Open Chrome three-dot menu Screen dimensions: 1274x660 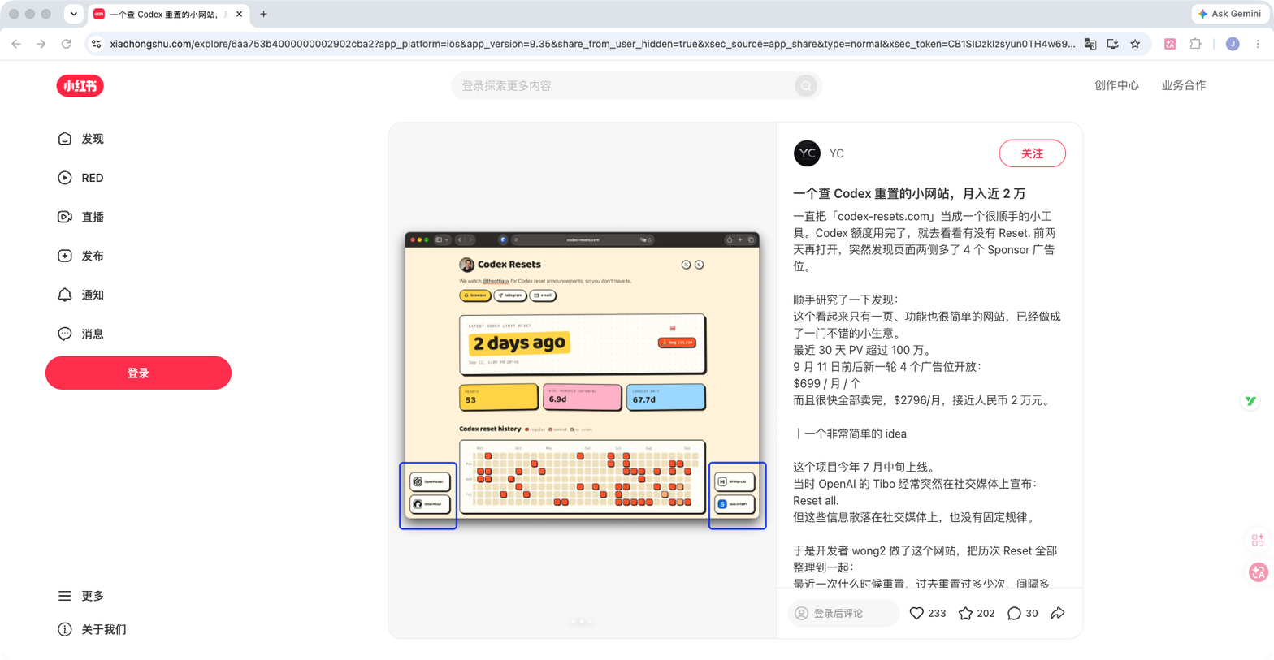(1258, 44)
